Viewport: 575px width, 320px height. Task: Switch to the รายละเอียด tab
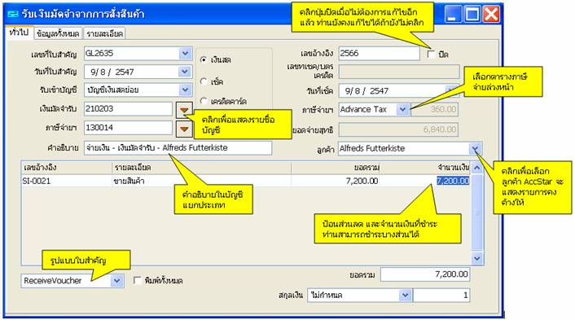coord(104,33)
